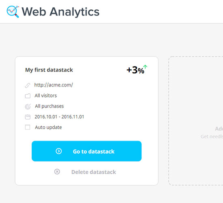223x203 pixels.
Task: Click the dashed add-new-datastack placeholder card
Action: click(x=196, y=121)
